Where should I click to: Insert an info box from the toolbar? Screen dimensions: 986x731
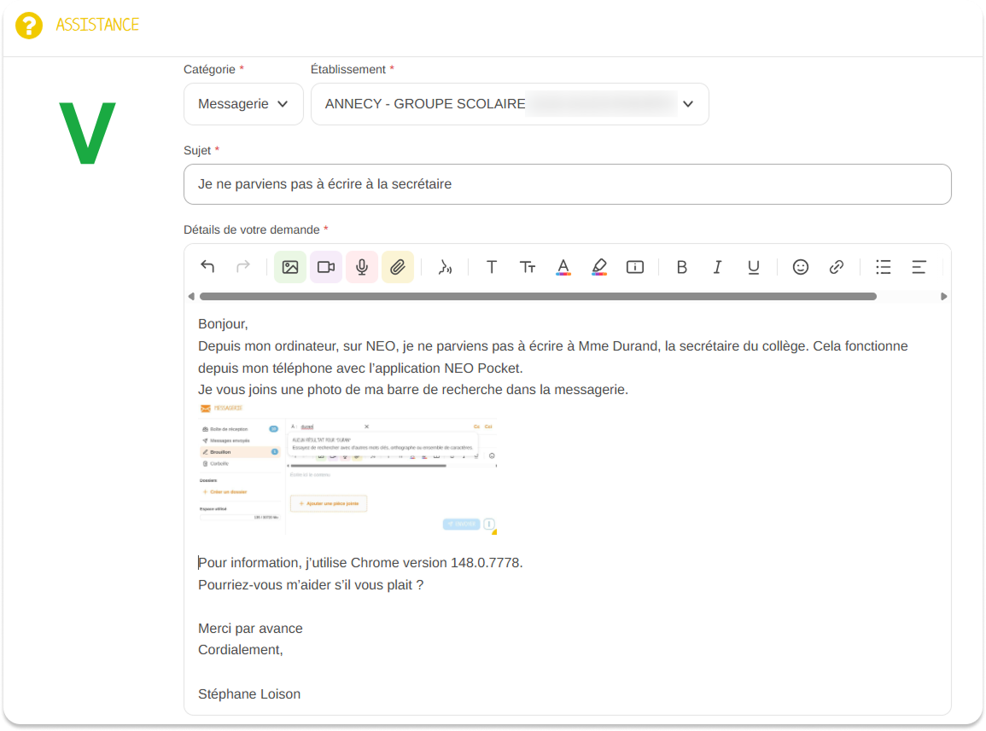(635, 267)
